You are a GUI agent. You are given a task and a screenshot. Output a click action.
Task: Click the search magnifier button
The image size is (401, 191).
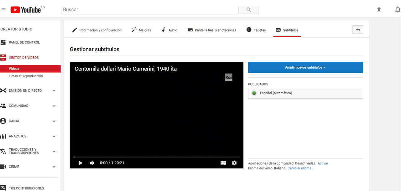tap(249, 10)
